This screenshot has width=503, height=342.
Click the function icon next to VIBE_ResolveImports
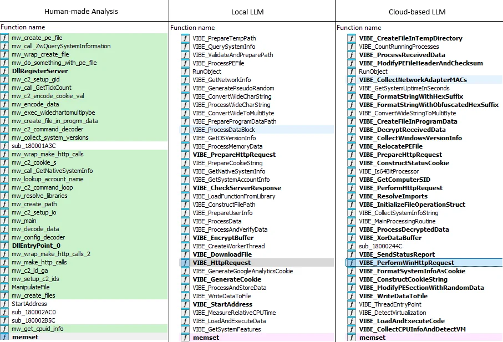point(352,196)
